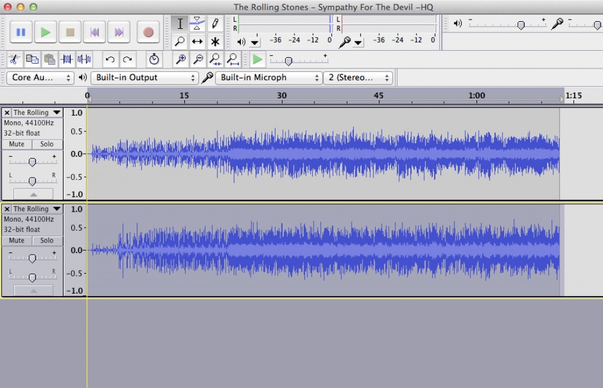Click the speaker icon in the output meter
Image resolution: width=603 pixels, height=388 pixels.
[x=241, y=42]
